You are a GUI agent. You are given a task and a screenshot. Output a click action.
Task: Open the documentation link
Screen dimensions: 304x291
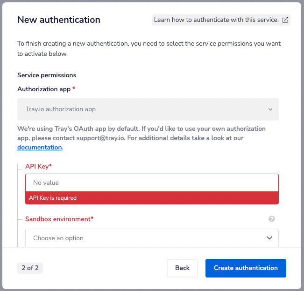coord(40,147)
